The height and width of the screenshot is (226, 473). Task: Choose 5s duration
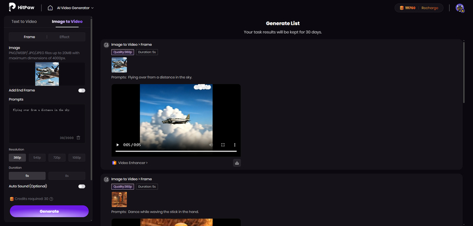(x=27, y=176)
